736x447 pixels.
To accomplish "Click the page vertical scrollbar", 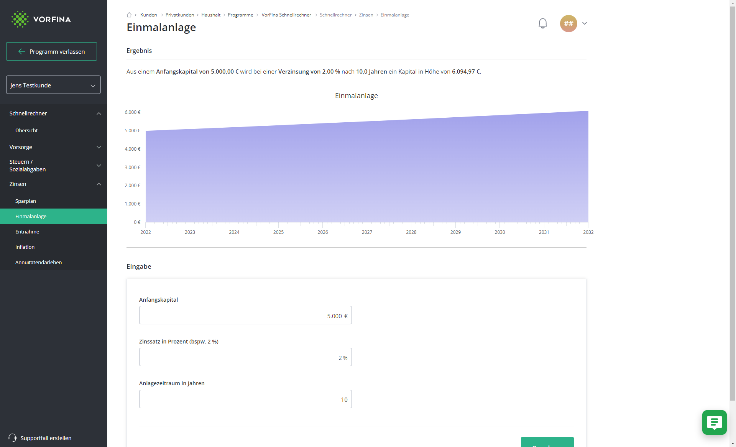I will (x=733, y=203).
